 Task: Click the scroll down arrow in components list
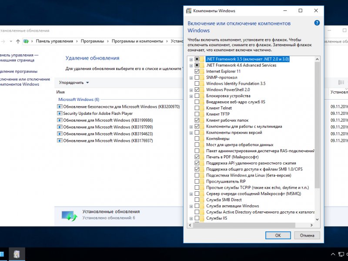point(317,219)
